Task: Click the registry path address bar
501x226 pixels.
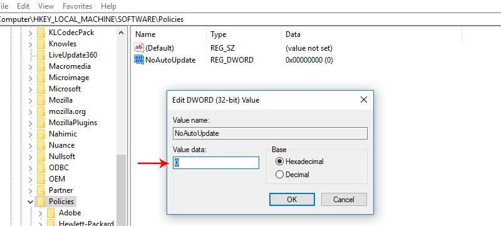Action: [250, 19]
